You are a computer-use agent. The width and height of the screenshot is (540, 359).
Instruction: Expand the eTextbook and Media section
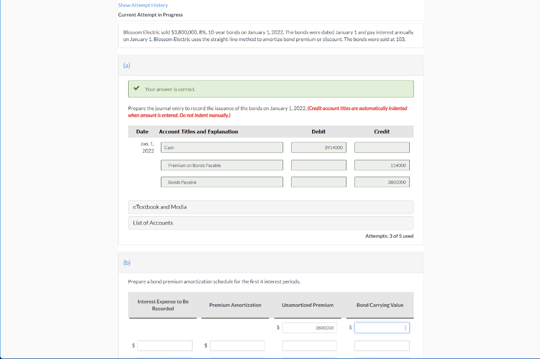[x=271, y=207]
